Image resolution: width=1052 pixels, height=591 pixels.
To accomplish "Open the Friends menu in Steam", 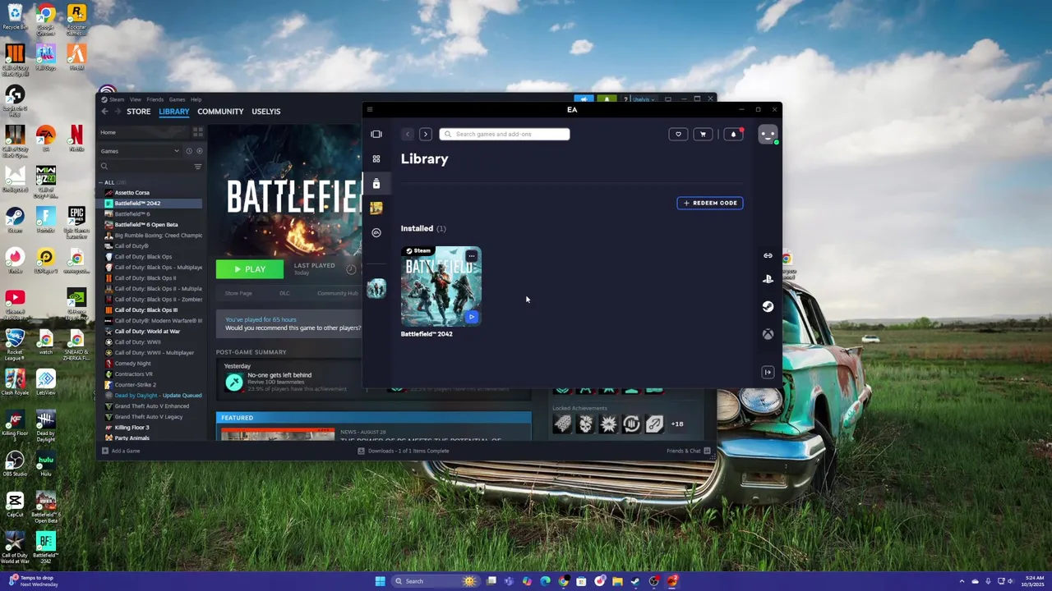I will point(155,99).
